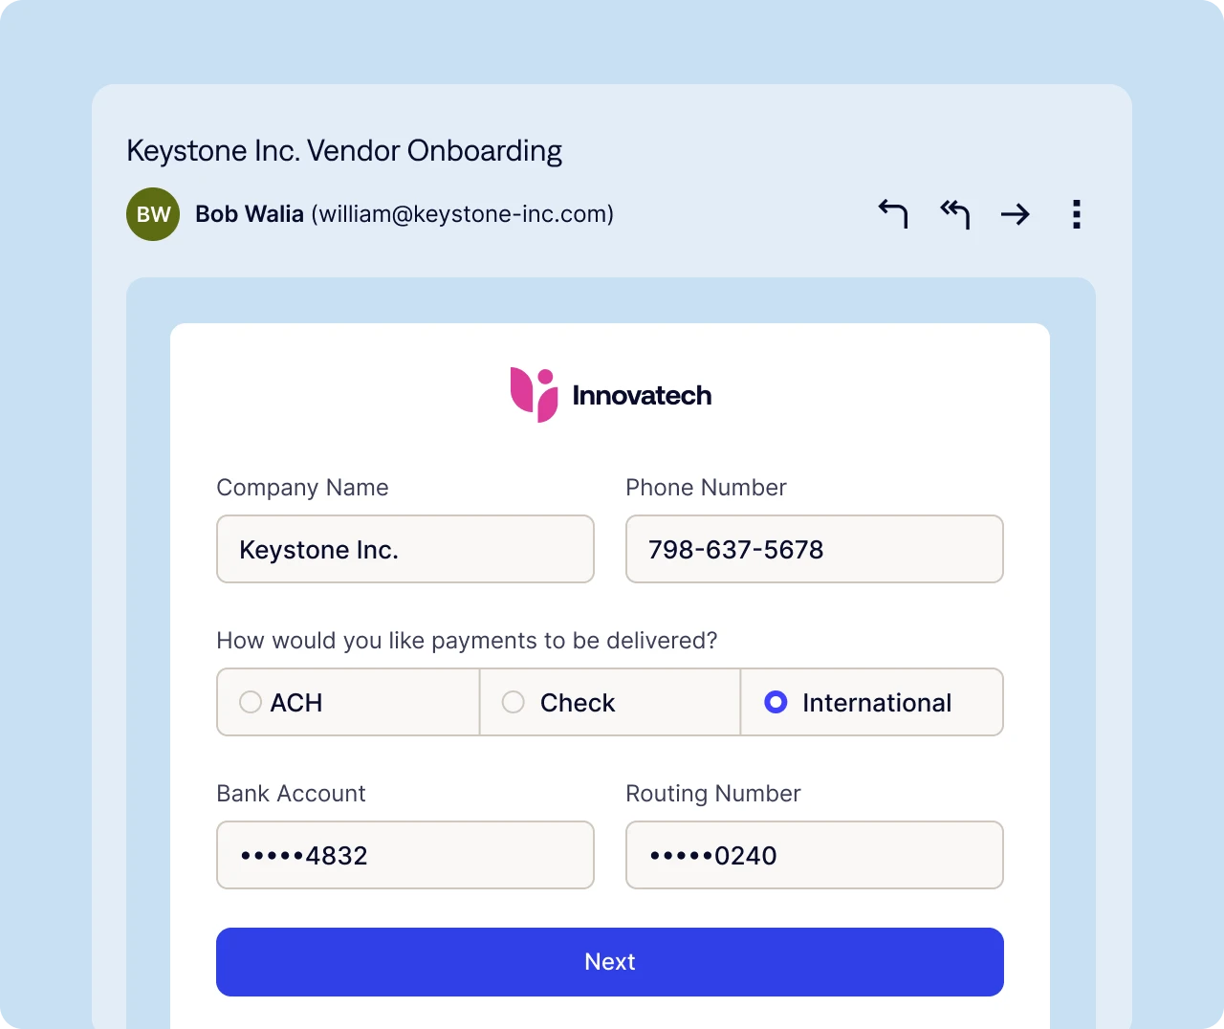Click the reply-all double arrow icon
1224x1029 pixels.
[x=954, y=214]
